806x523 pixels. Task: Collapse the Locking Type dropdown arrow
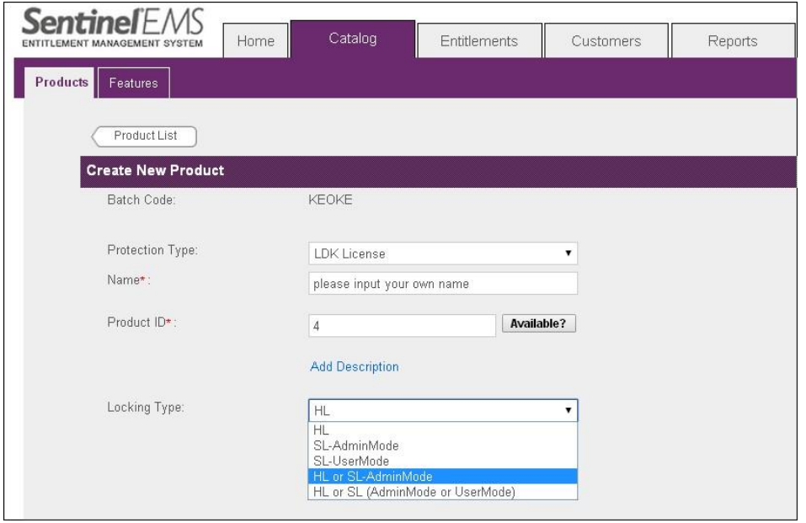pyautogui.click(x=568, y=410)
